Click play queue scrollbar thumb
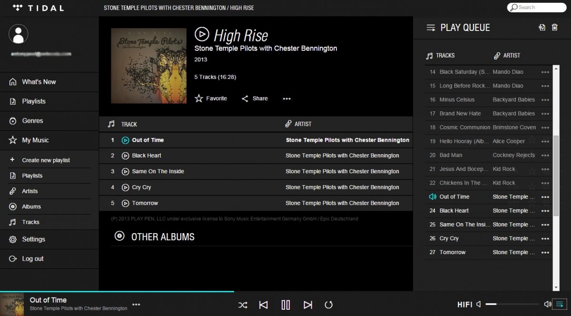The height and width of the screenshot is (316, 571). [556, 176]
